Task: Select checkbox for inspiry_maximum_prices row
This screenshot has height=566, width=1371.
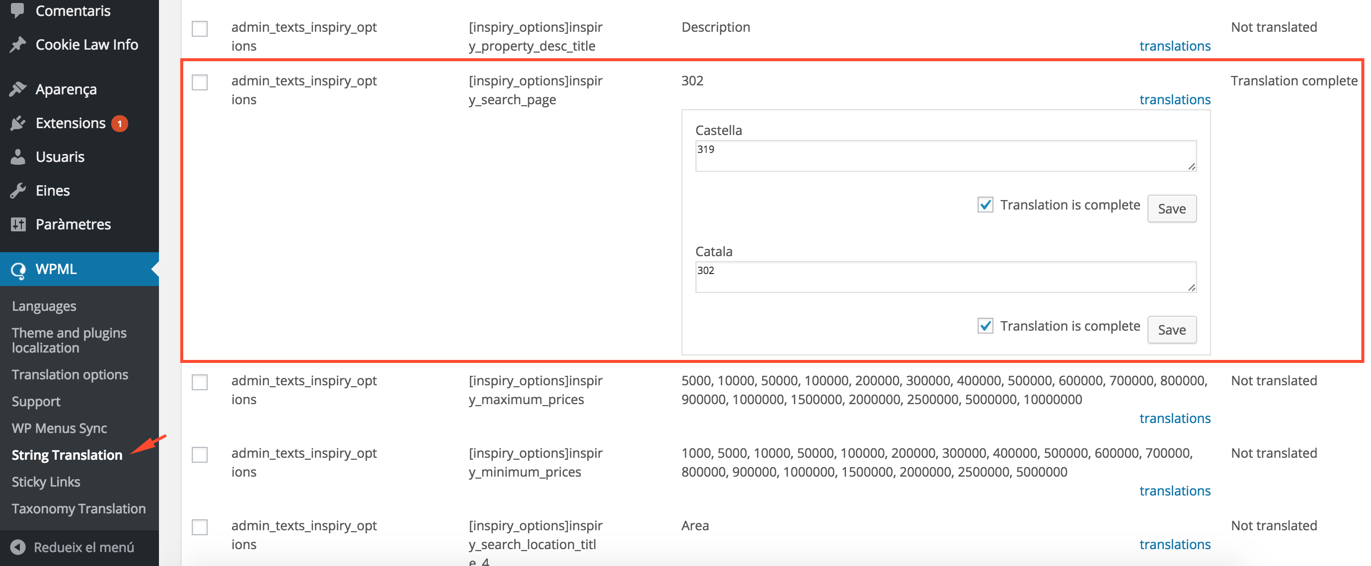Action: pyautogui.click(x=200, y=382)
